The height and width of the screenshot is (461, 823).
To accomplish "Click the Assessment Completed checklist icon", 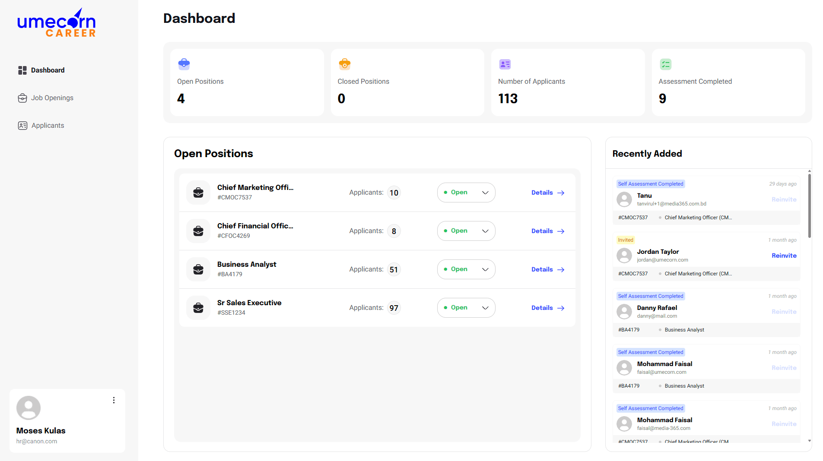I will pos(665,64).
